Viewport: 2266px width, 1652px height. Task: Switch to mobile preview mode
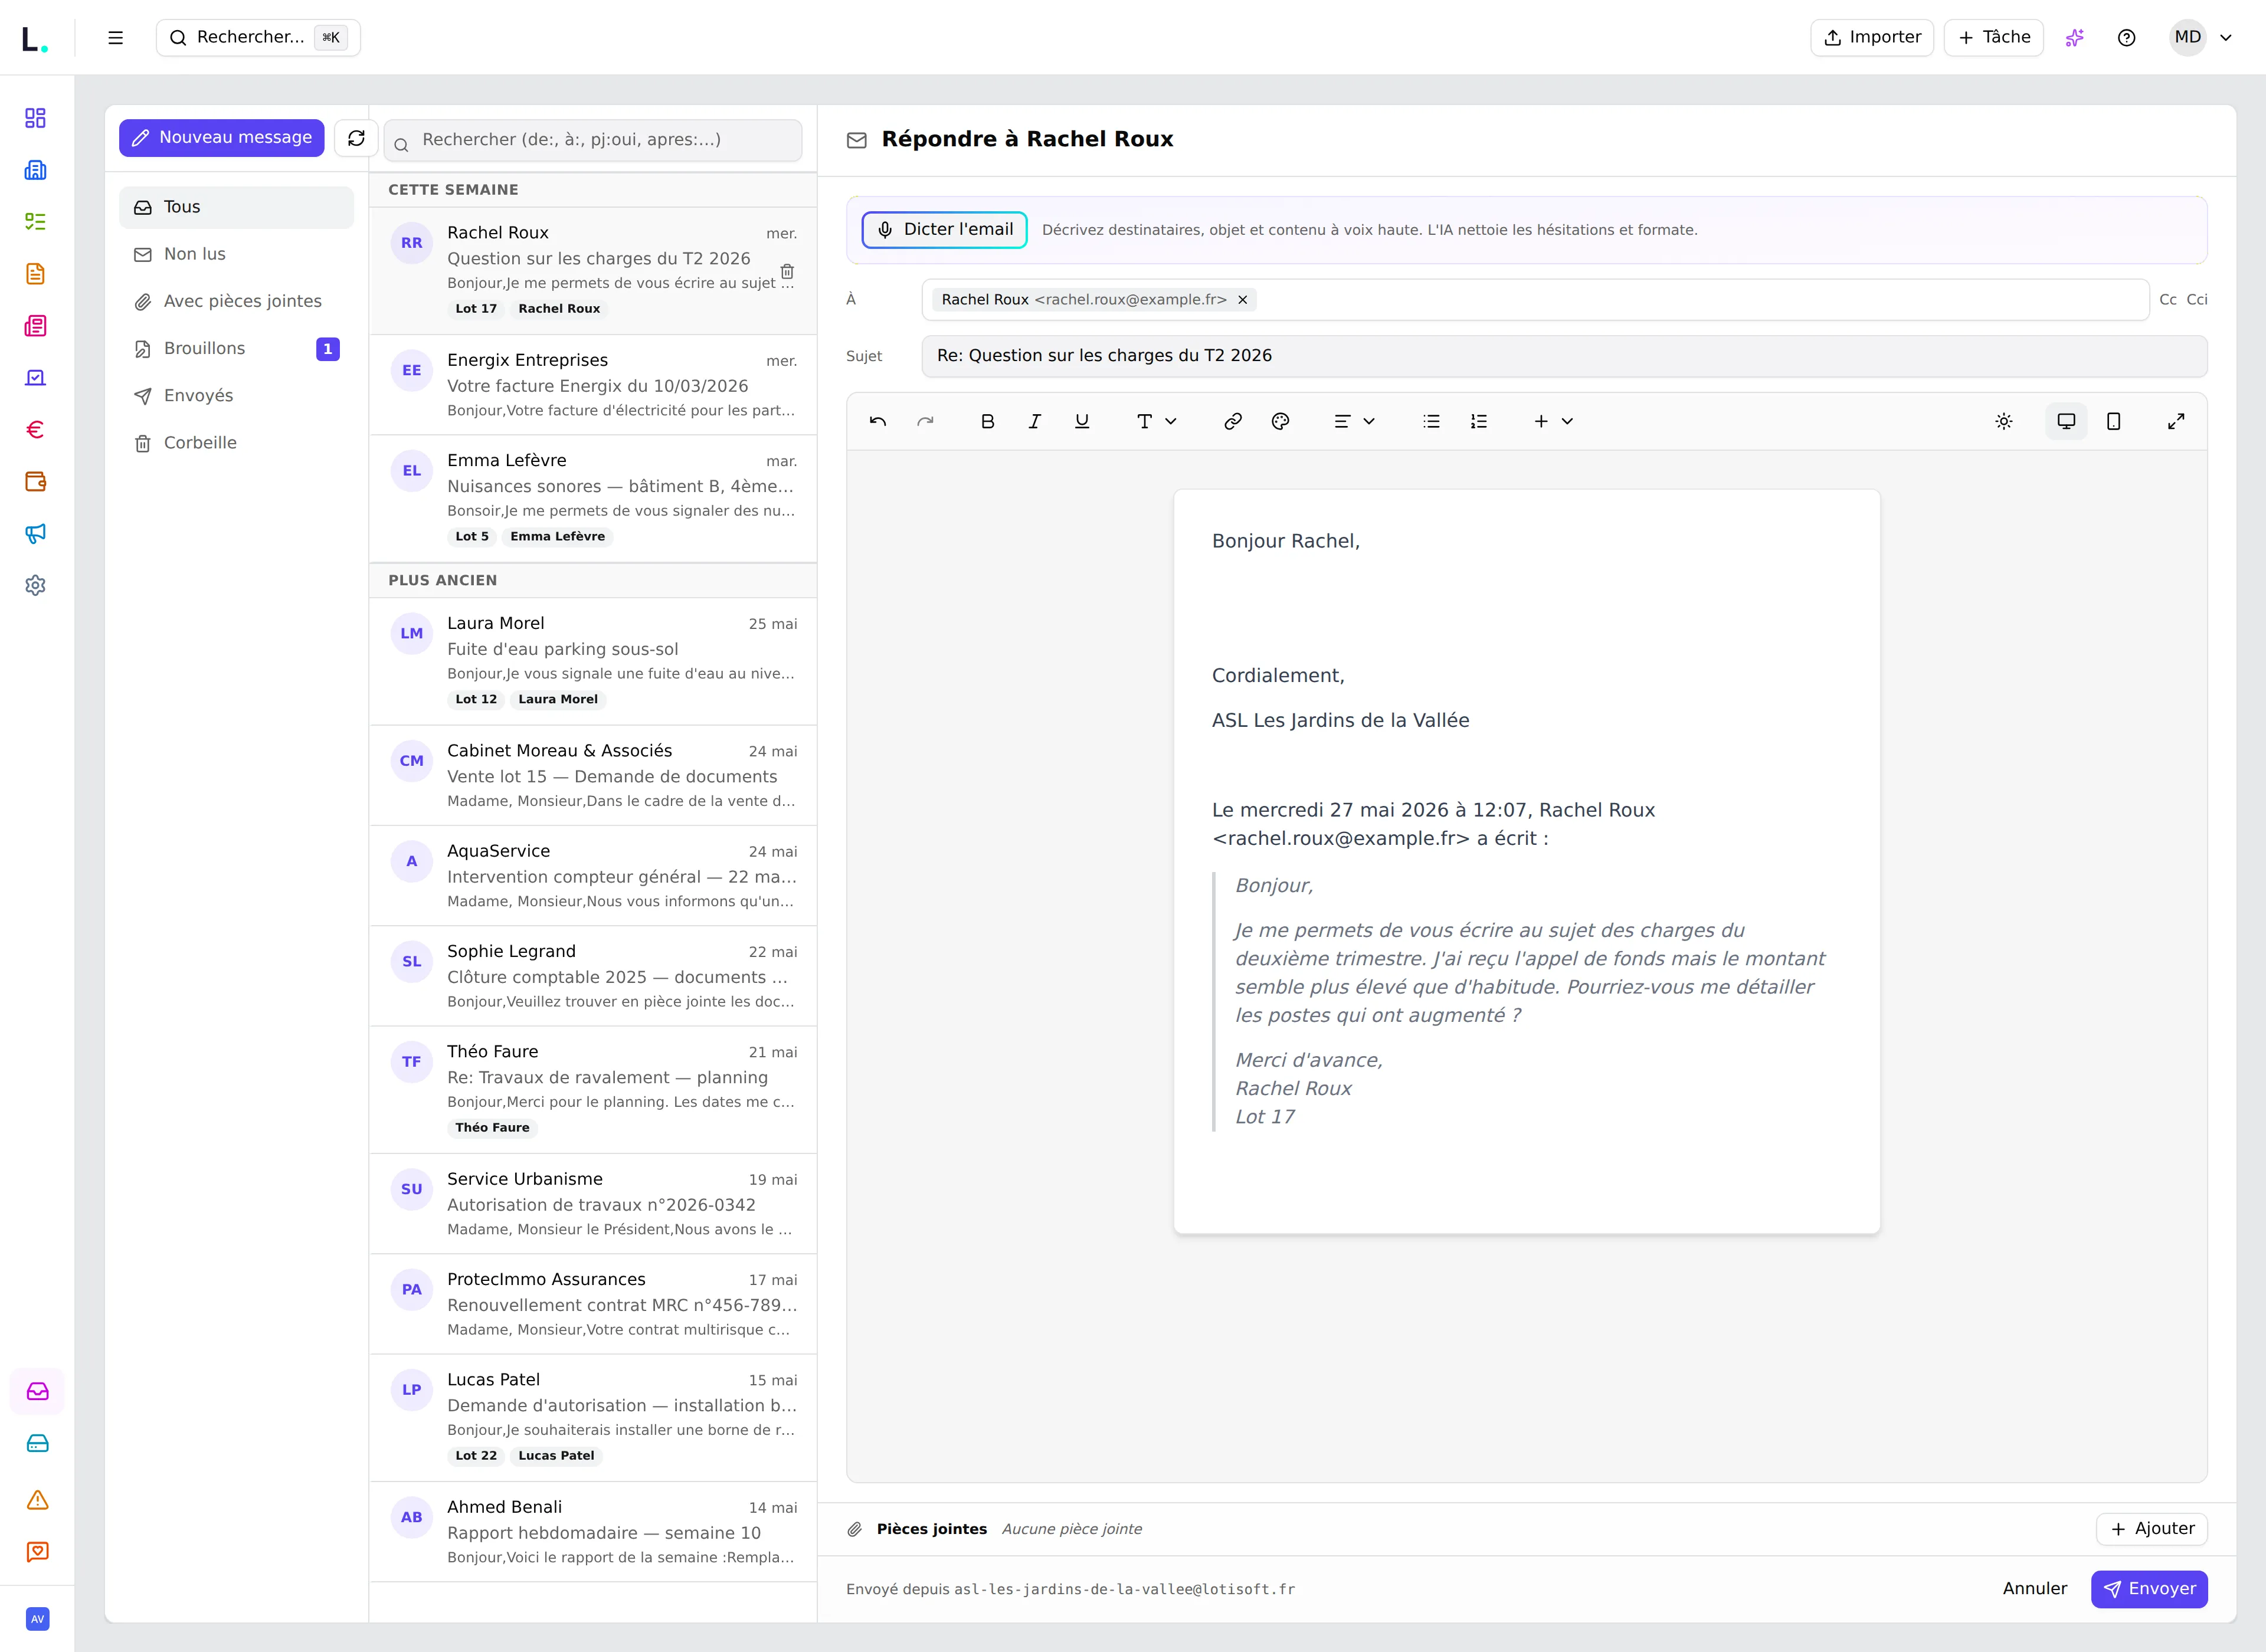coord(2113,421)
